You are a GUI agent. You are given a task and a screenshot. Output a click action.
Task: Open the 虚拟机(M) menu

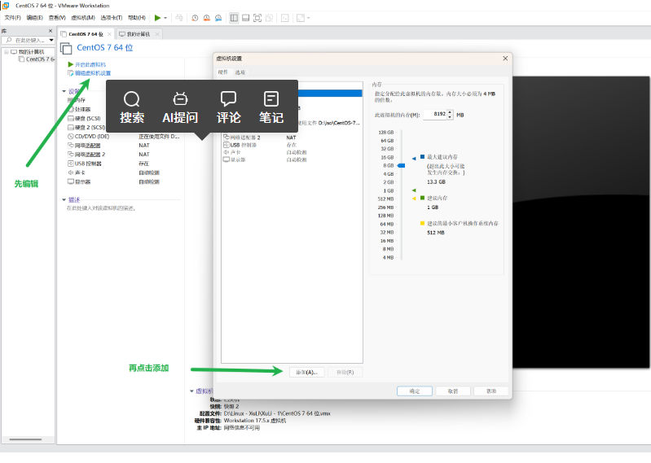click(x=83, y=17)
